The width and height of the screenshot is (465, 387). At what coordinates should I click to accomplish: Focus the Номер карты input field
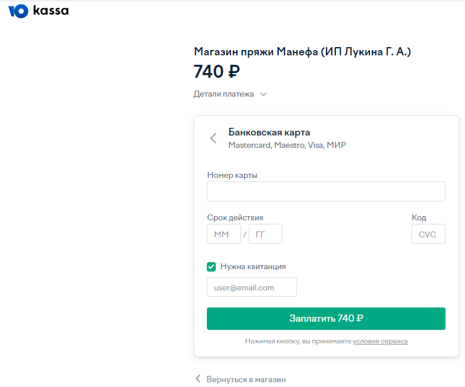coord(327,191)
